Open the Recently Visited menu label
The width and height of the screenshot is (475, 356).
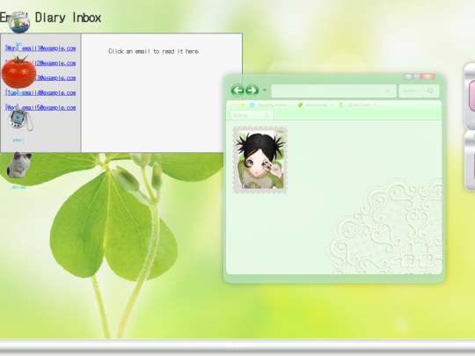[272, 105]
